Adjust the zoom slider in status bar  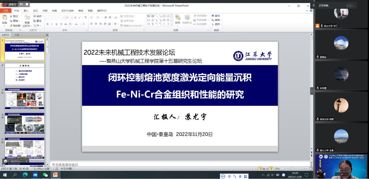click(292, 168)
